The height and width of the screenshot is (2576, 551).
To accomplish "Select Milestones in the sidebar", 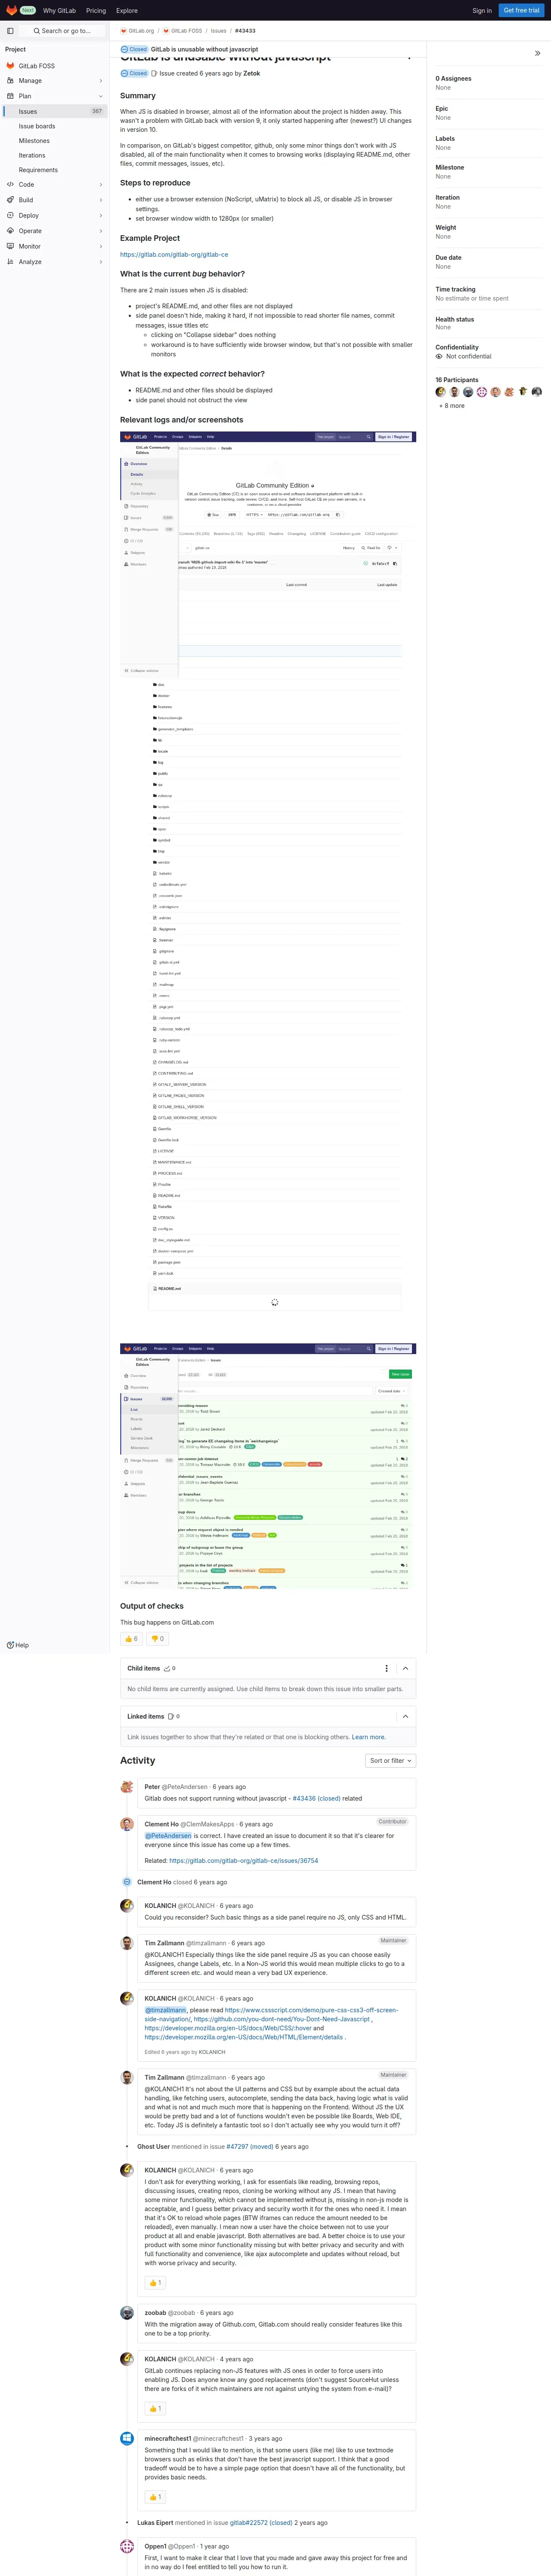I will coord(55,141).
